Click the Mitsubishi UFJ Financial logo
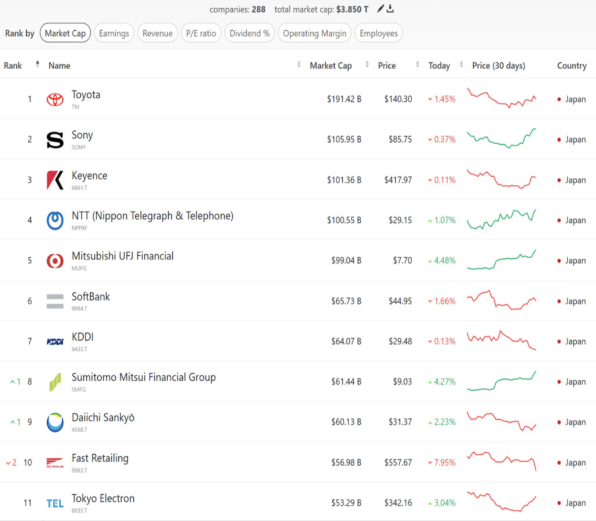The width and height of the screenshot is (596, 521). point(55,260)
